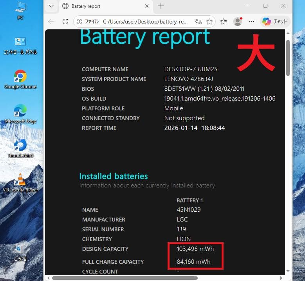The width and height of the screenshot is (305, 281).
Task: Open the user profile icon
Action: pyautogui.click(x=238, y=22)
